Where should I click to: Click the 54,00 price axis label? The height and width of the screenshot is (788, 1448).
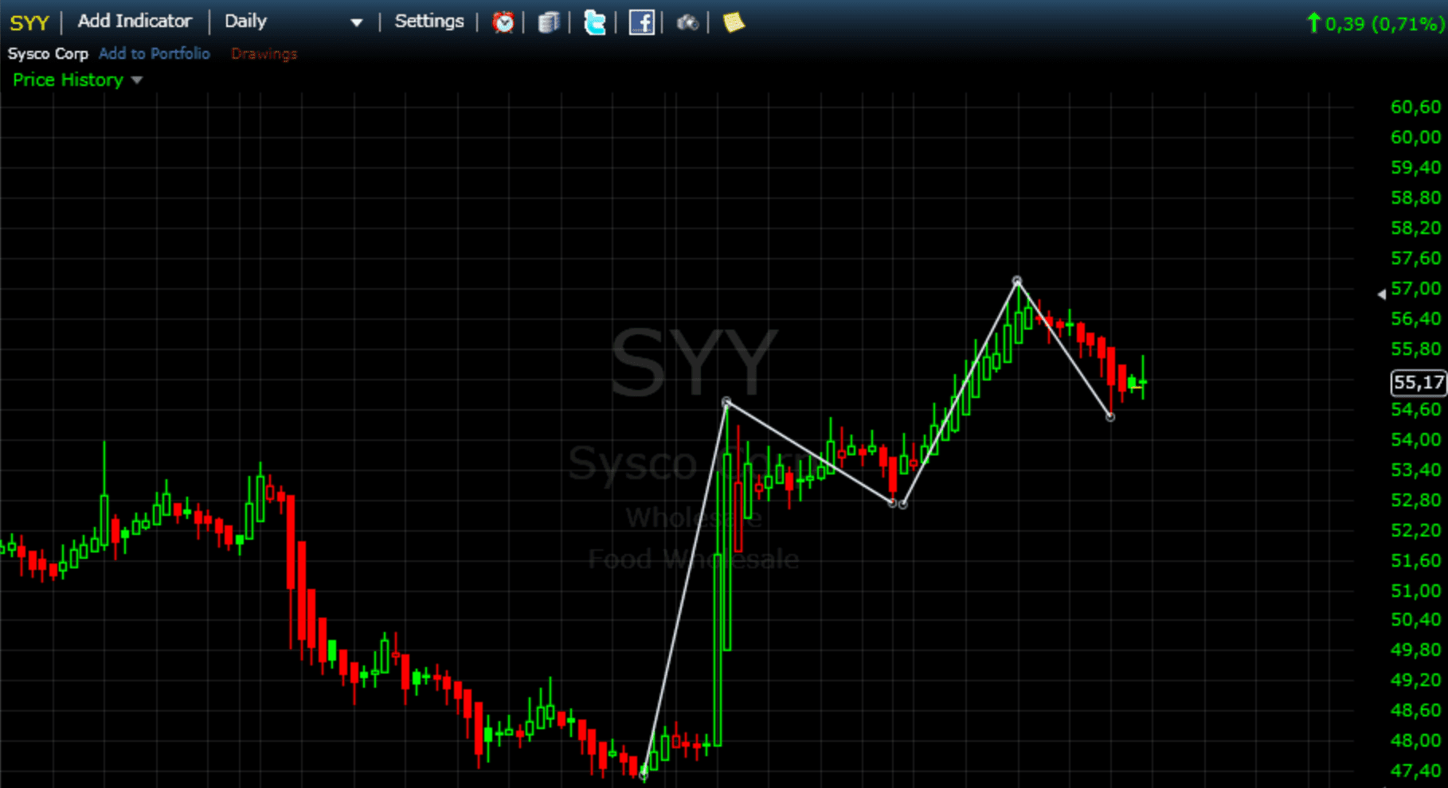click(1415, 439)
